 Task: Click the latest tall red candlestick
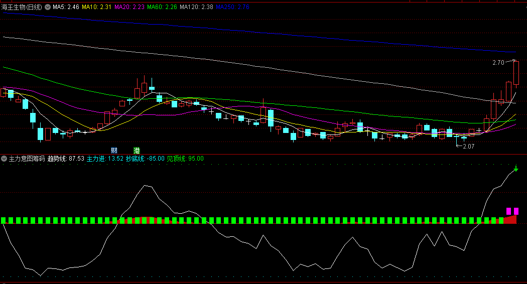(x=516, y=73)
